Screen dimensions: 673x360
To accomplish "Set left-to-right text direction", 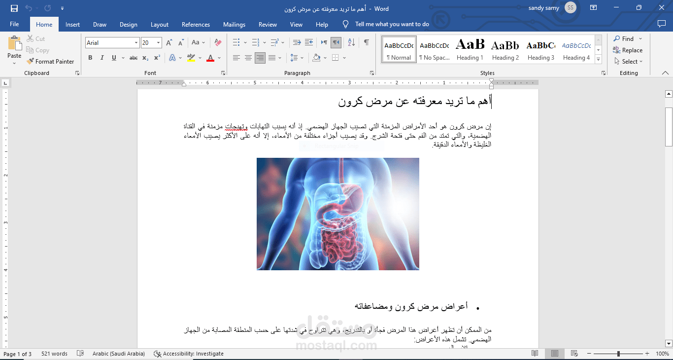I will click(x=324, y=43).
